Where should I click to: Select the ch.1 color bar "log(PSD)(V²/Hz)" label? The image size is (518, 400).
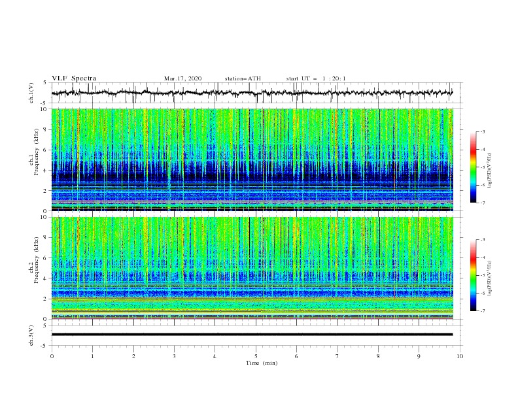click(490, 171)
